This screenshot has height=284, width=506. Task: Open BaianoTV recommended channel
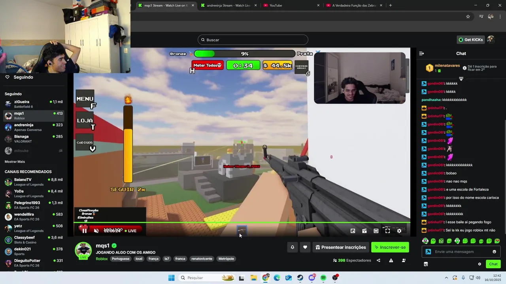(34, 182)
